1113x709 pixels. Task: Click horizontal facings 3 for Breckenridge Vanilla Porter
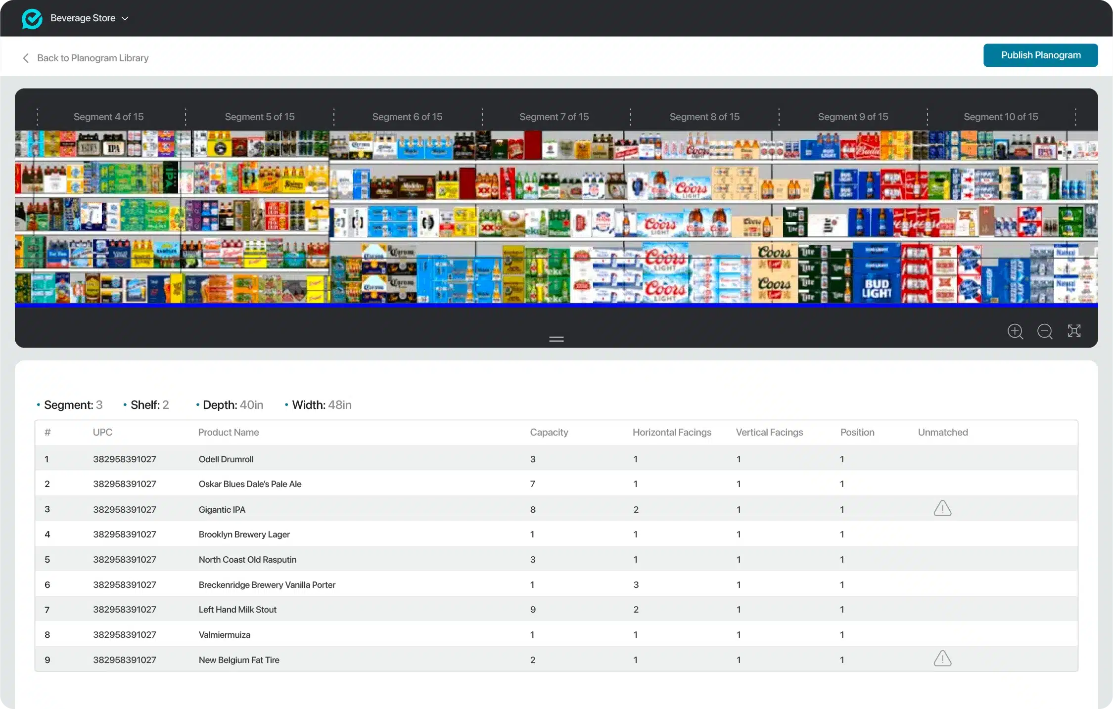point(636,584)
